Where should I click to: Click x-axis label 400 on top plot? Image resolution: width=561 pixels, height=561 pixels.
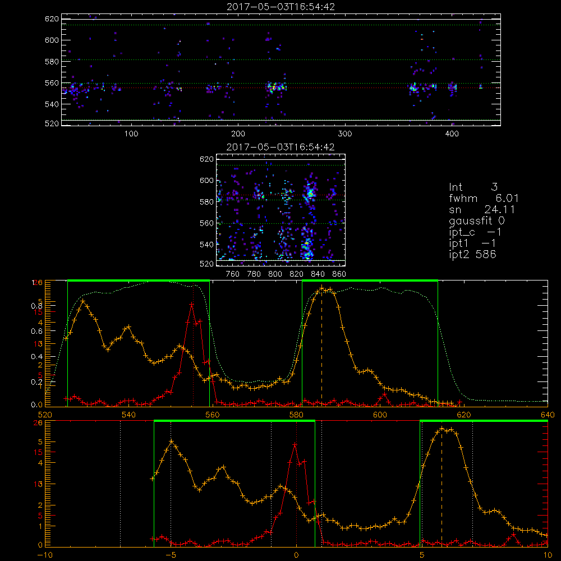point(452,134)
